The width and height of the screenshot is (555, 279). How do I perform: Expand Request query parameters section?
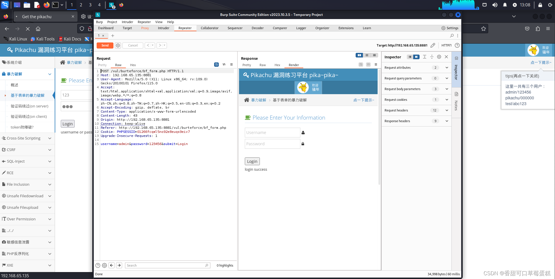[447, 78]
